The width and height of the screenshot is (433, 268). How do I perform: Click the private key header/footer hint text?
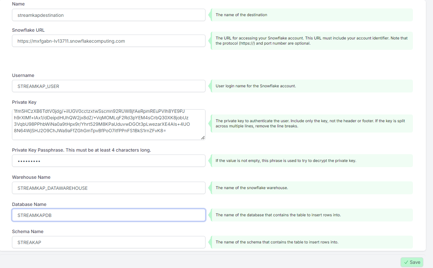pyautogui.click(x=310, y=123)
